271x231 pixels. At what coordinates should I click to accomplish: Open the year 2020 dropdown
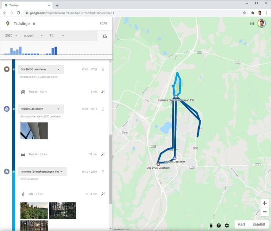[x=11, y=35]
